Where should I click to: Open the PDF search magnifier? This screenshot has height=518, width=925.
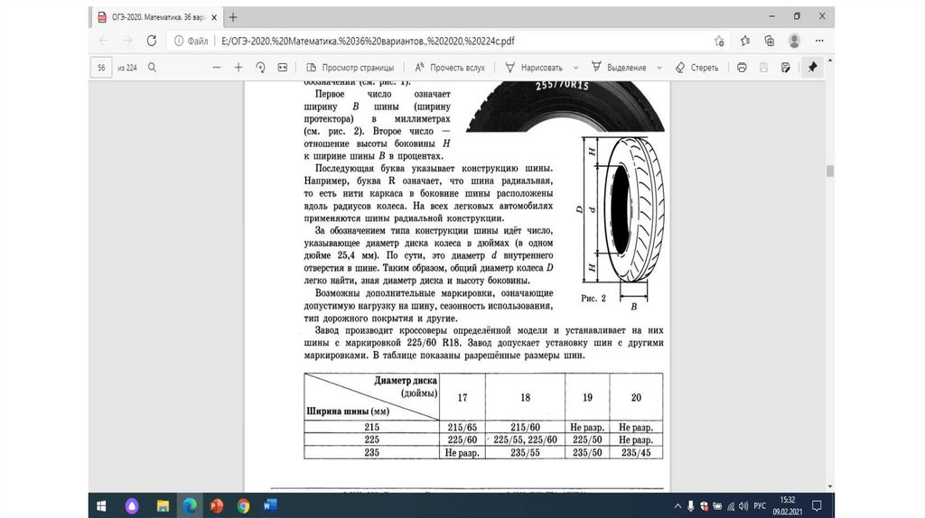point(152,68)
